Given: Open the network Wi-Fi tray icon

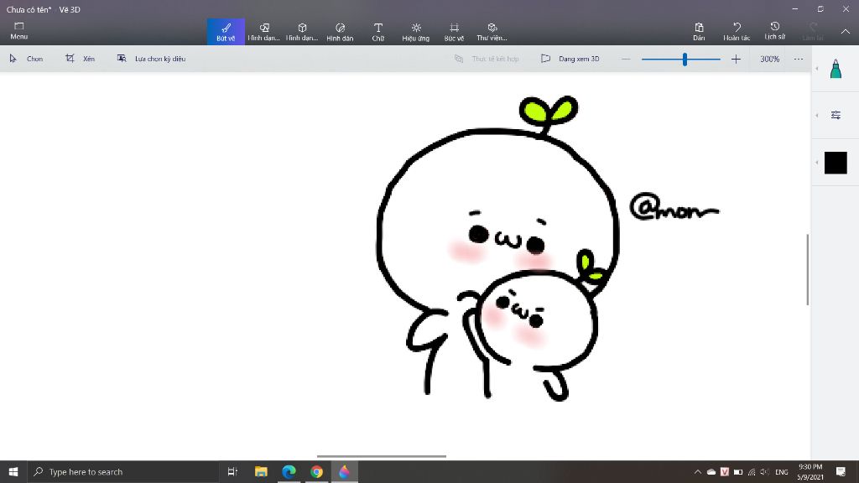Looking at the screenshot, I should (x=752, y=471).
